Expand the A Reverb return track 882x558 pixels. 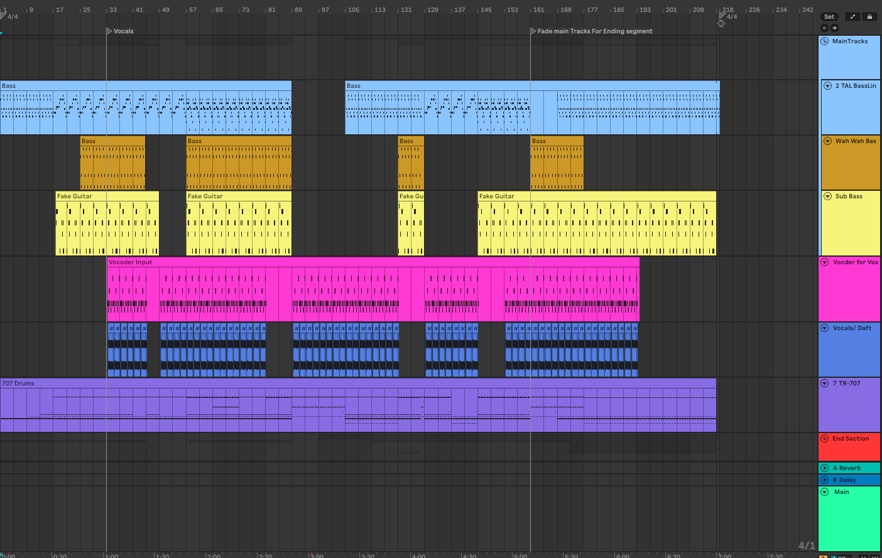pos(825,468)
